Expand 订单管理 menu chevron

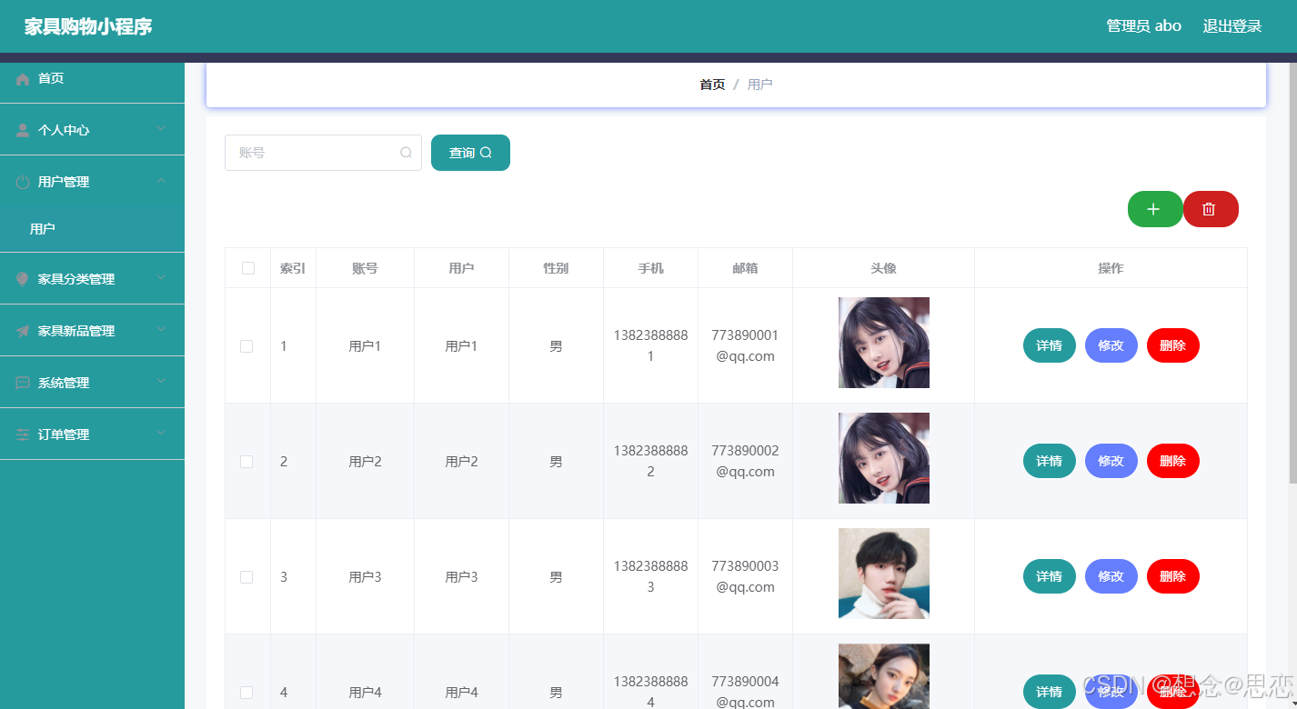coord(161,434)
